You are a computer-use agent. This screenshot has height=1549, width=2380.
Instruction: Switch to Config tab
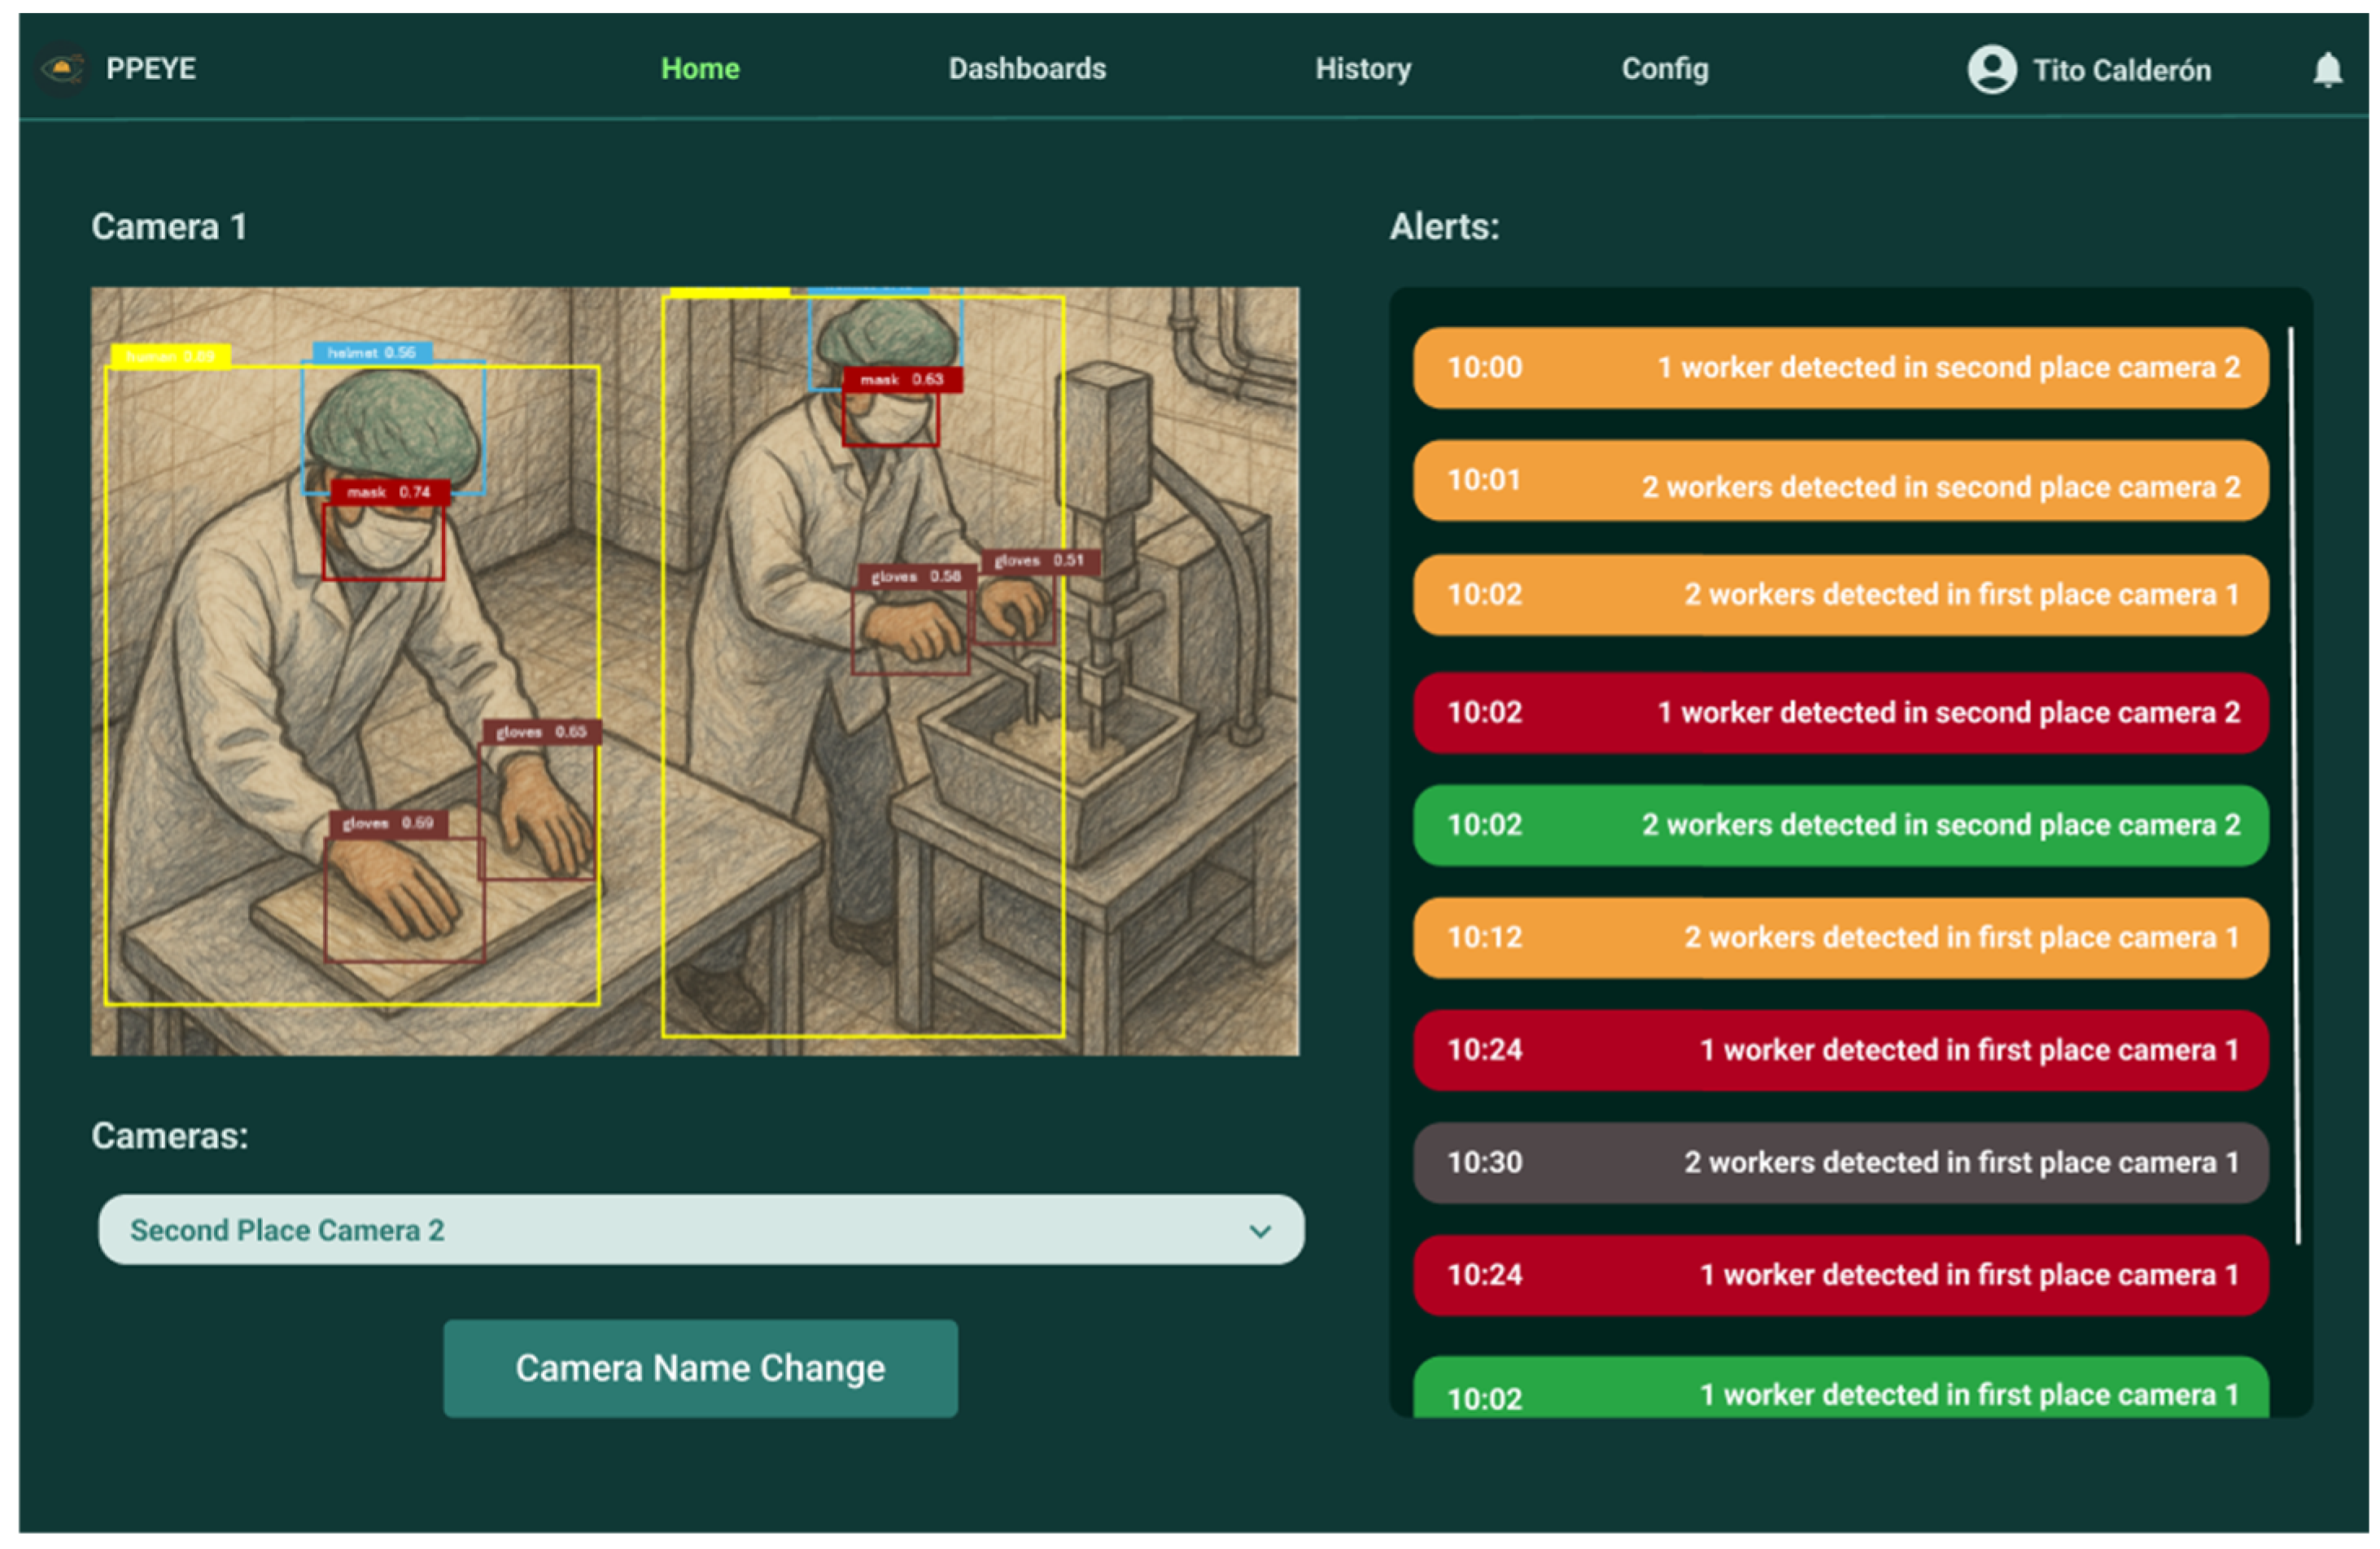tap(1664, 69)
